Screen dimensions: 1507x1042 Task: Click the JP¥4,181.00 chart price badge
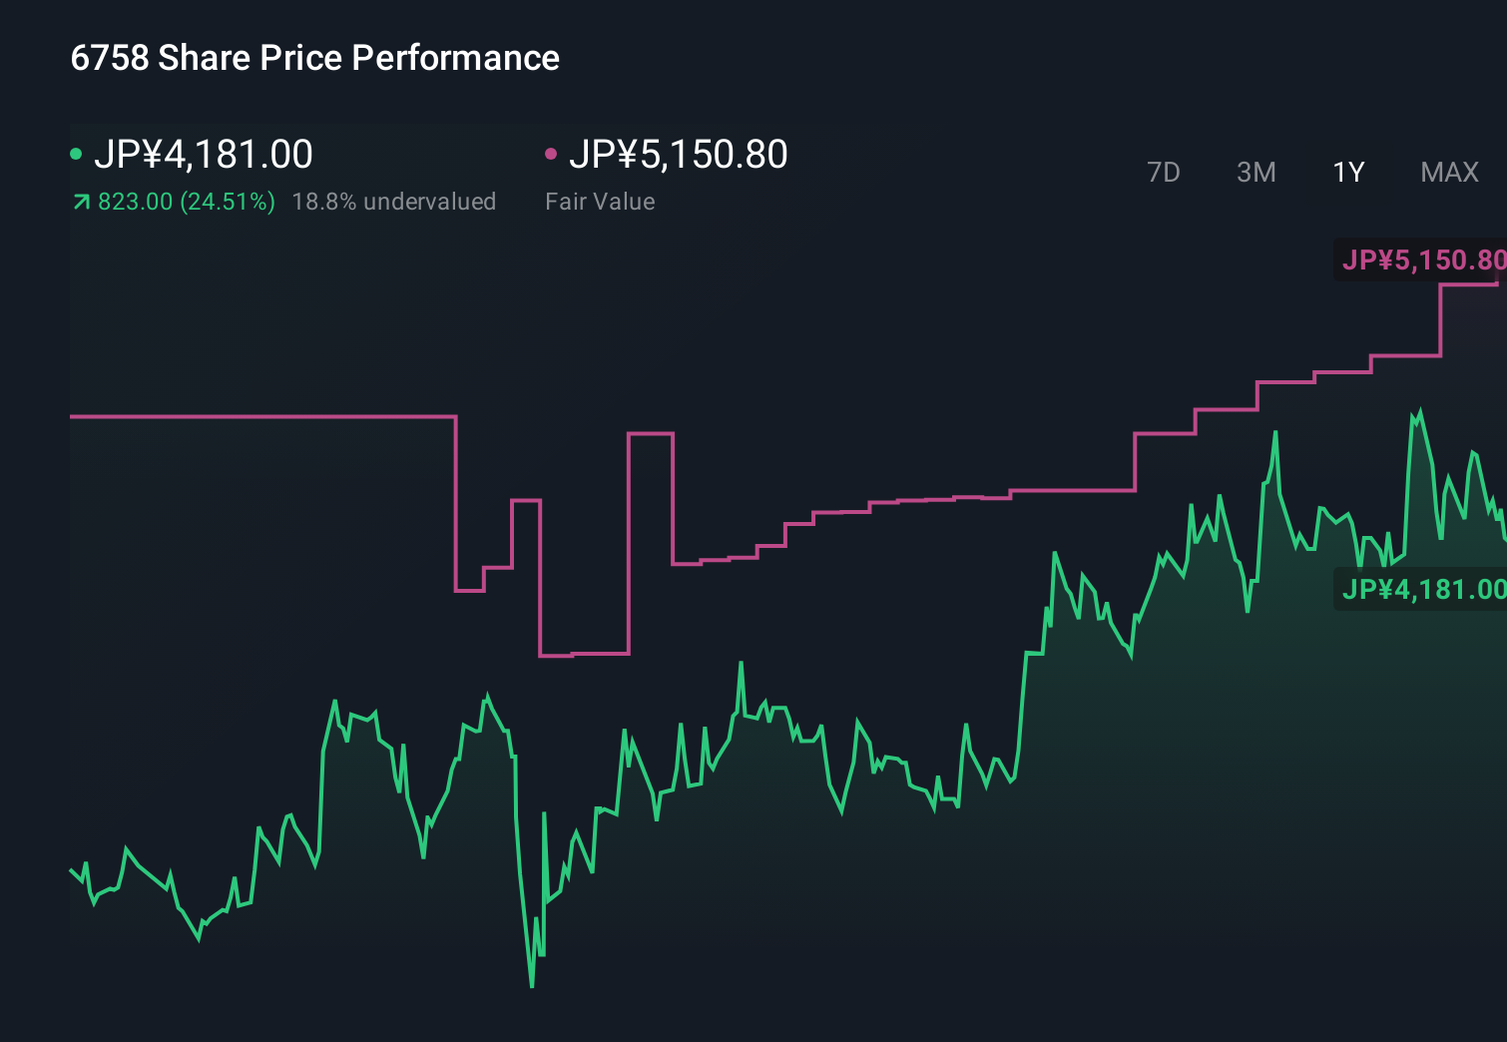(x=1421, y=590)
